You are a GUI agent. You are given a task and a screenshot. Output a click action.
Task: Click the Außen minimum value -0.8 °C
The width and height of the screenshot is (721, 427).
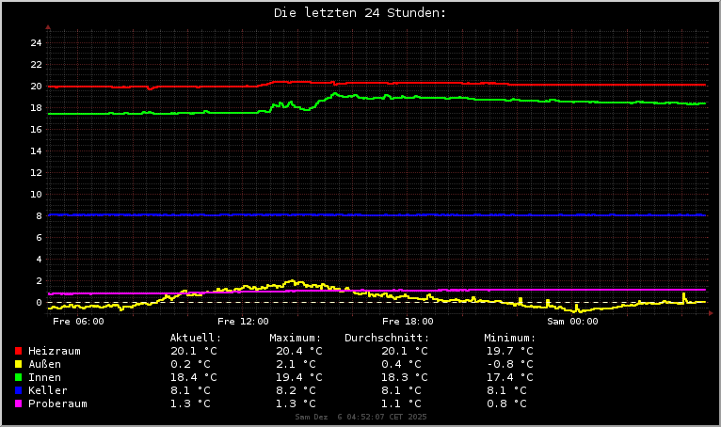[507, 364]
